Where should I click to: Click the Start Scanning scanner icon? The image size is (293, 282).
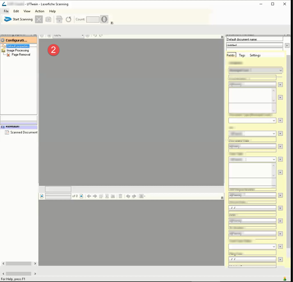pyautogui.click(x=8, y=19)
